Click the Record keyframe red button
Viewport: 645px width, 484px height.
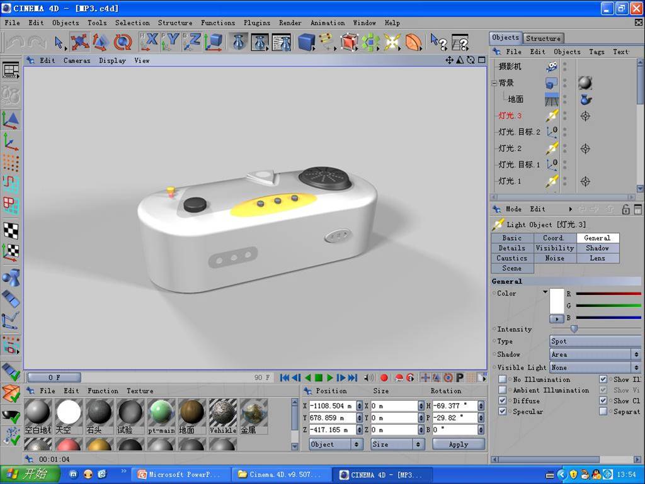(x=384, y=378)
